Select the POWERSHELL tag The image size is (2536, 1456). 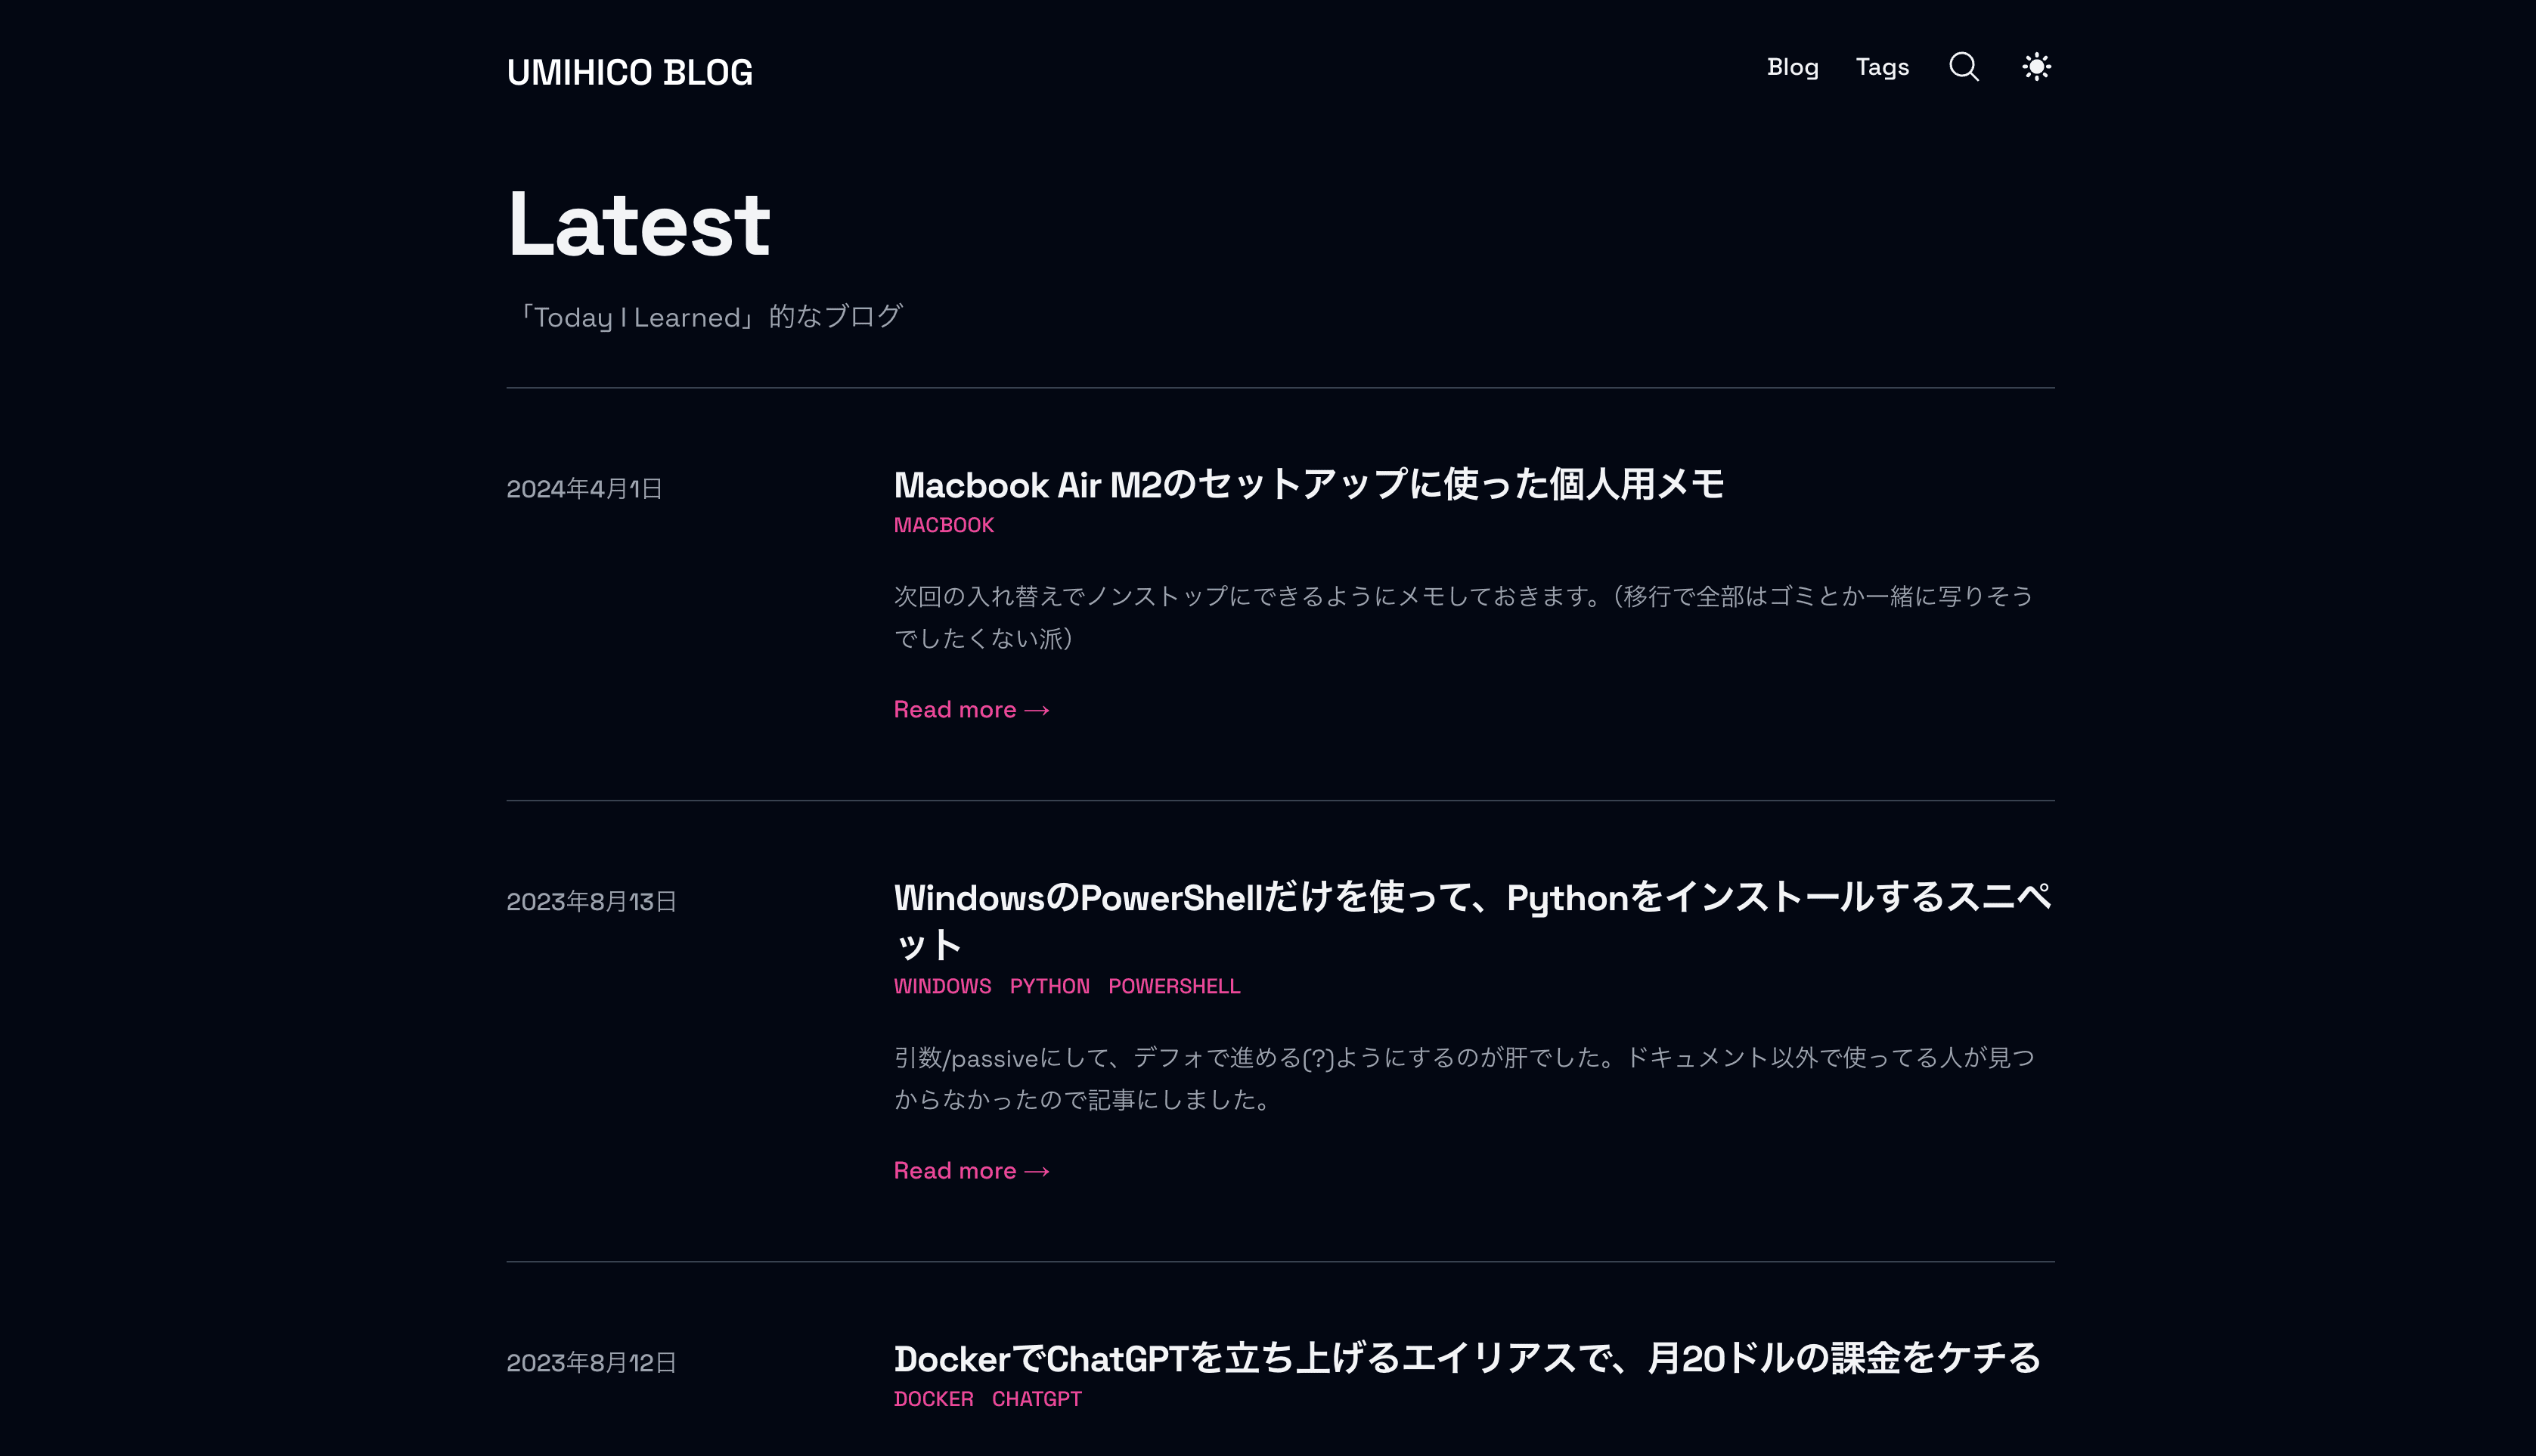[1174, 986]
